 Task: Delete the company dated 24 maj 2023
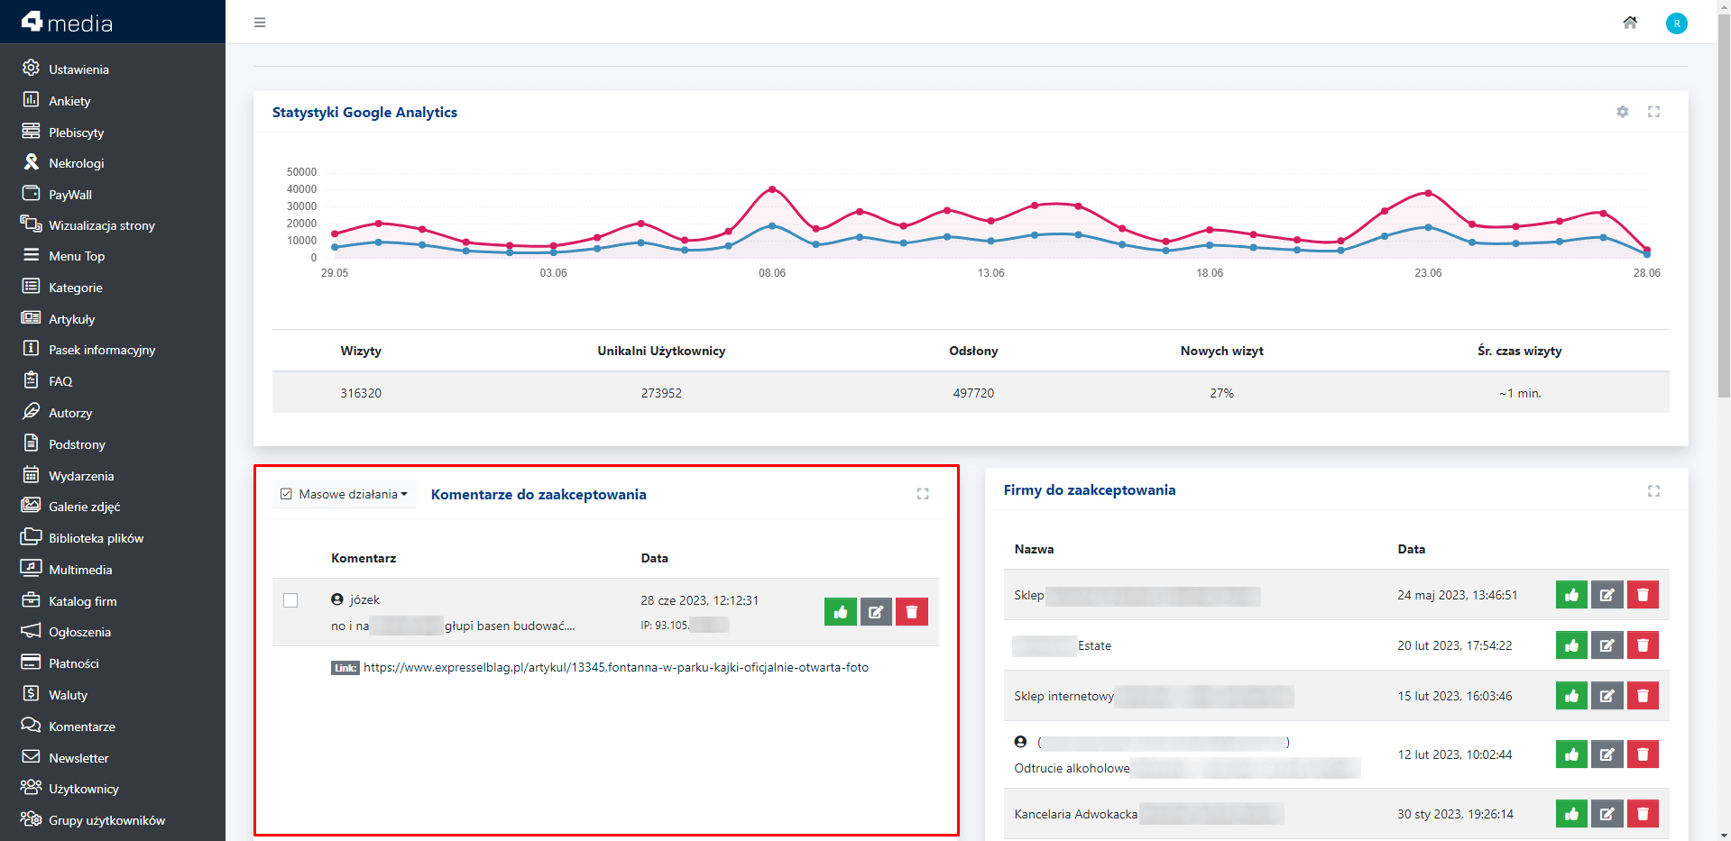pyautogui.click(x=1643, y=595)
